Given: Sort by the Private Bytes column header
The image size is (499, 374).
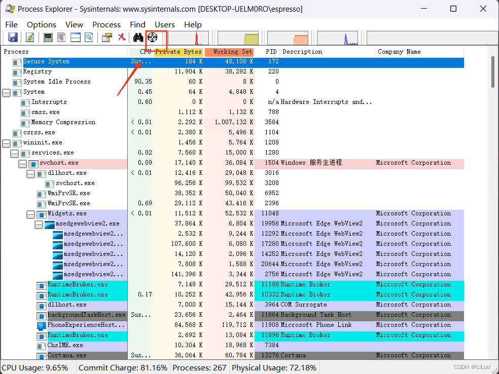Looking at the screenshot, I should (178, 52).
